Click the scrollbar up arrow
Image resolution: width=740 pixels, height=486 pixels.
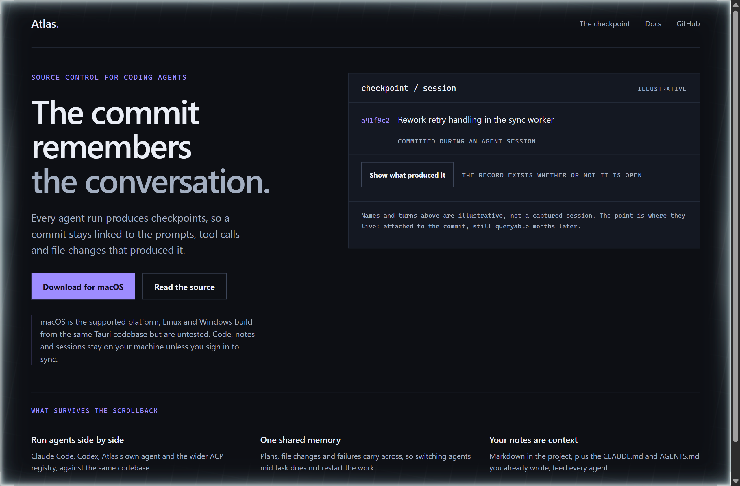point(735,5)
